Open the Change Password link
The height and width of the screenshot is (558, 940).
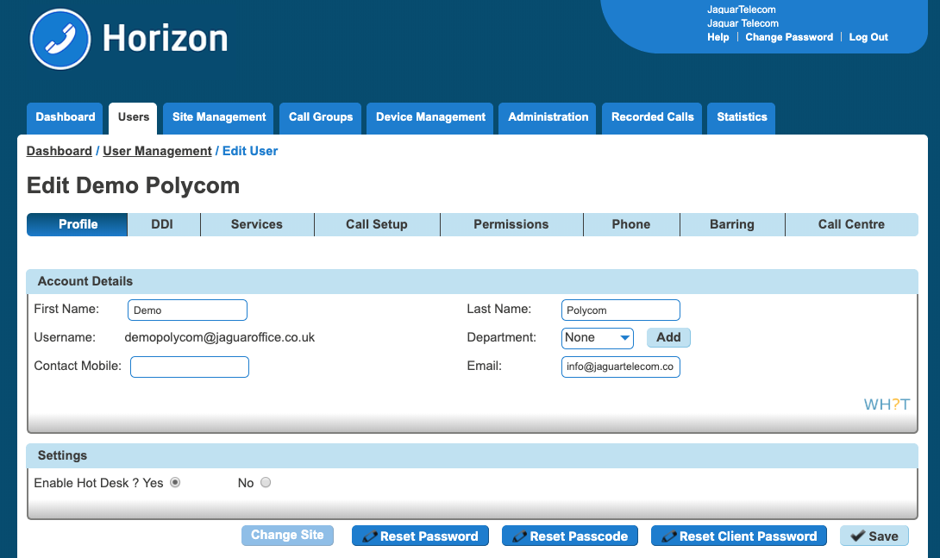[789, 37]
